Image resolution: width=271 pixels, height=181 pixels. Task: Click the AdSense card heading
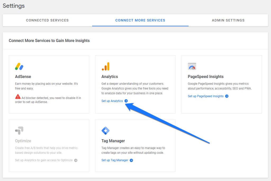23,77
